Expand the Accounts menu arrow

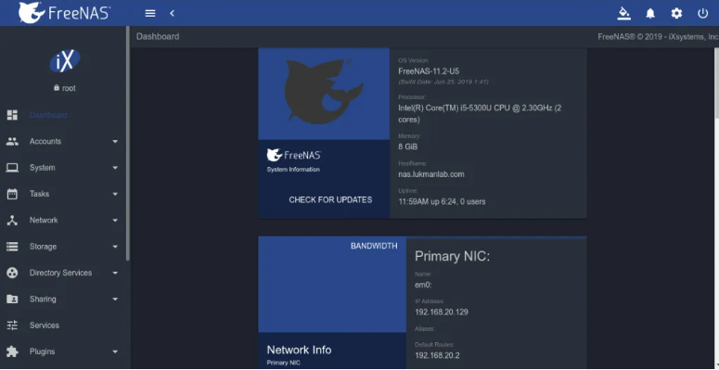point(115,142)
